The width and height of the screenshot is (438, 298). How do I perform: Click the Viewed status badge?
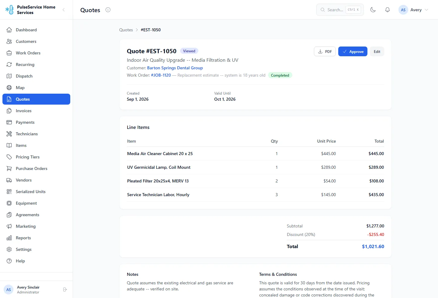click(189, 51)
